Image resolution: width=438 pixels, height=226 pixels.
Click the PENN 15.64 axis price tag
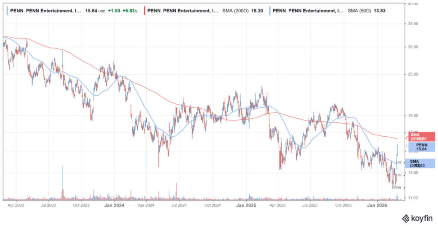[420, 147]
